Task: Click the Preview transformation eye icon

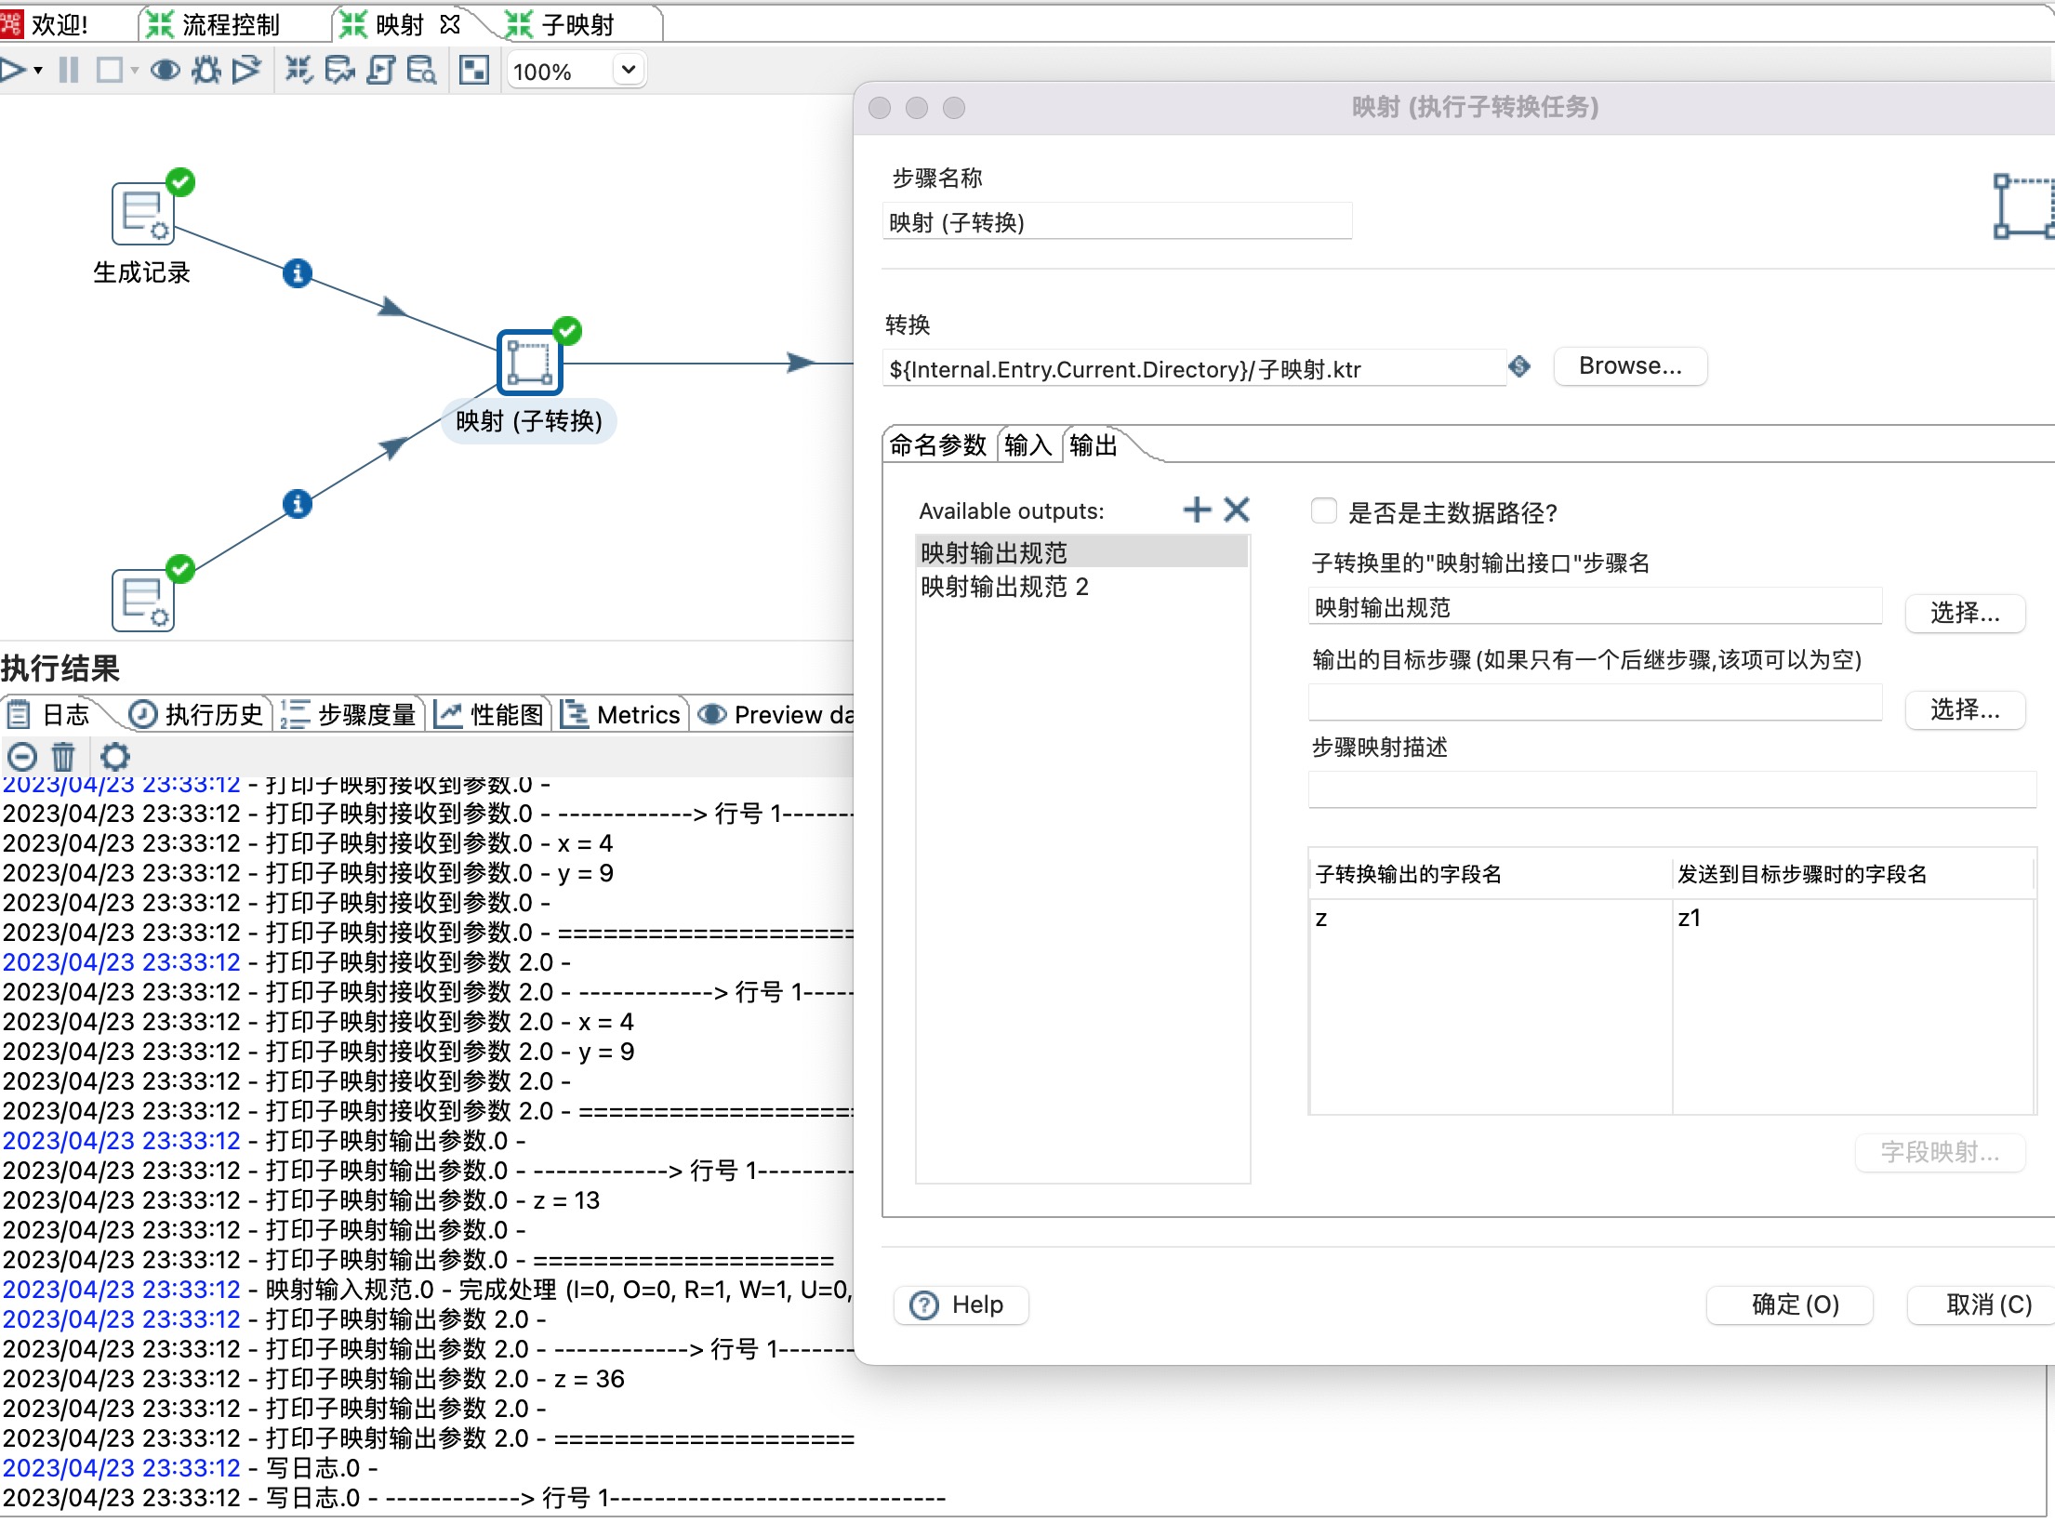Action: click(166, 71)
